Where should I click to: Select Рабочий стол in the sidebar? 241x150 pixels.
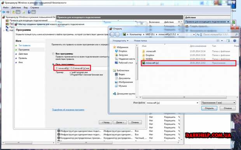click(124, 63)
